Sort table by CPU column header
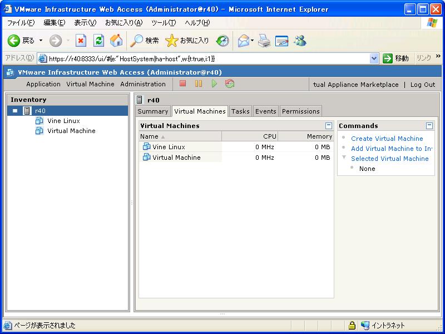The height and width of the screenshot is (334, 445). point(250,136)
